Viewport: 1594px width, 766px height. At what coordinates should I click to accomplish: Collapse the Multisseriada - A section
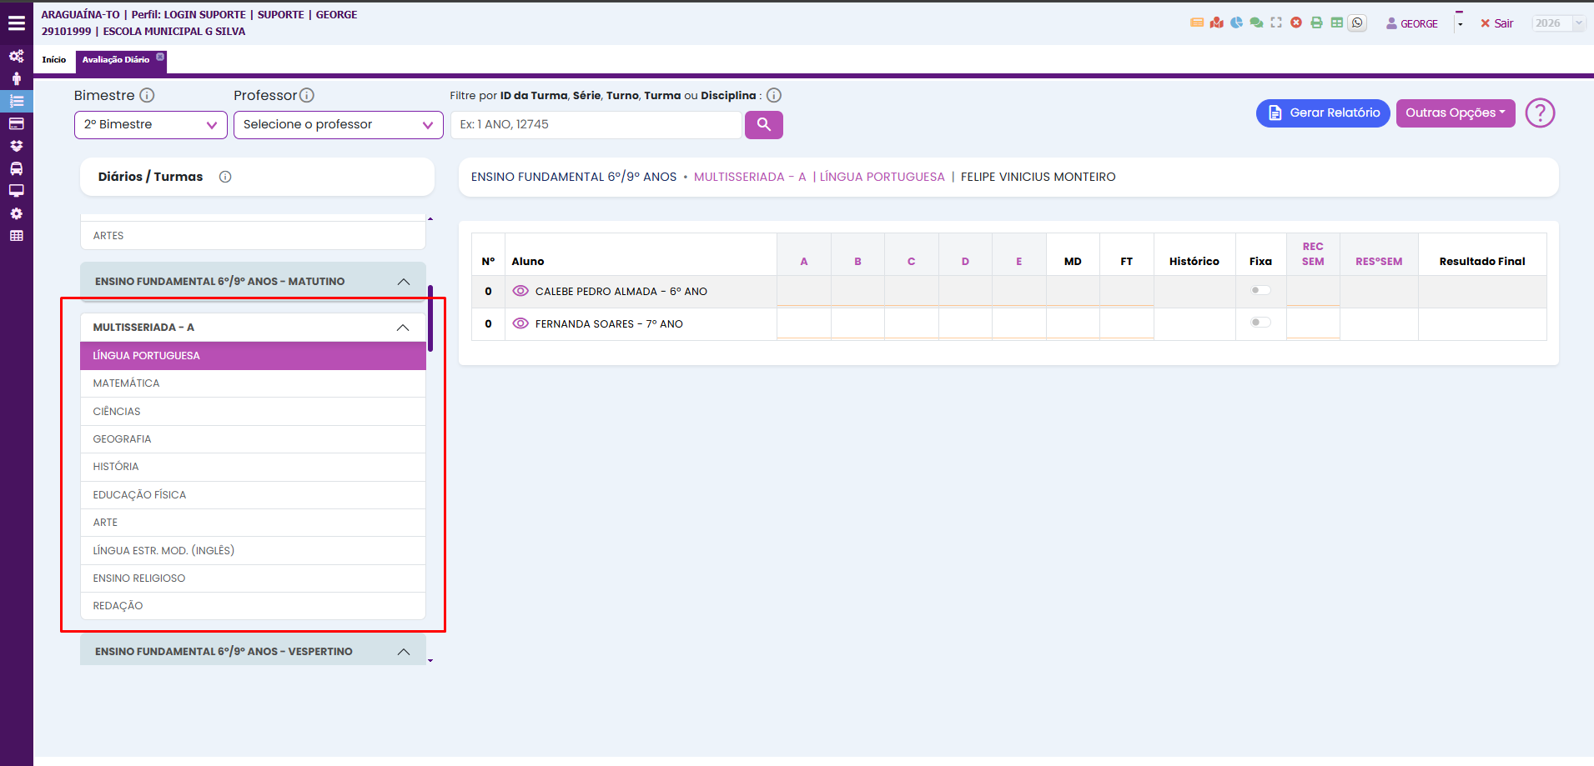coord(403,328)
